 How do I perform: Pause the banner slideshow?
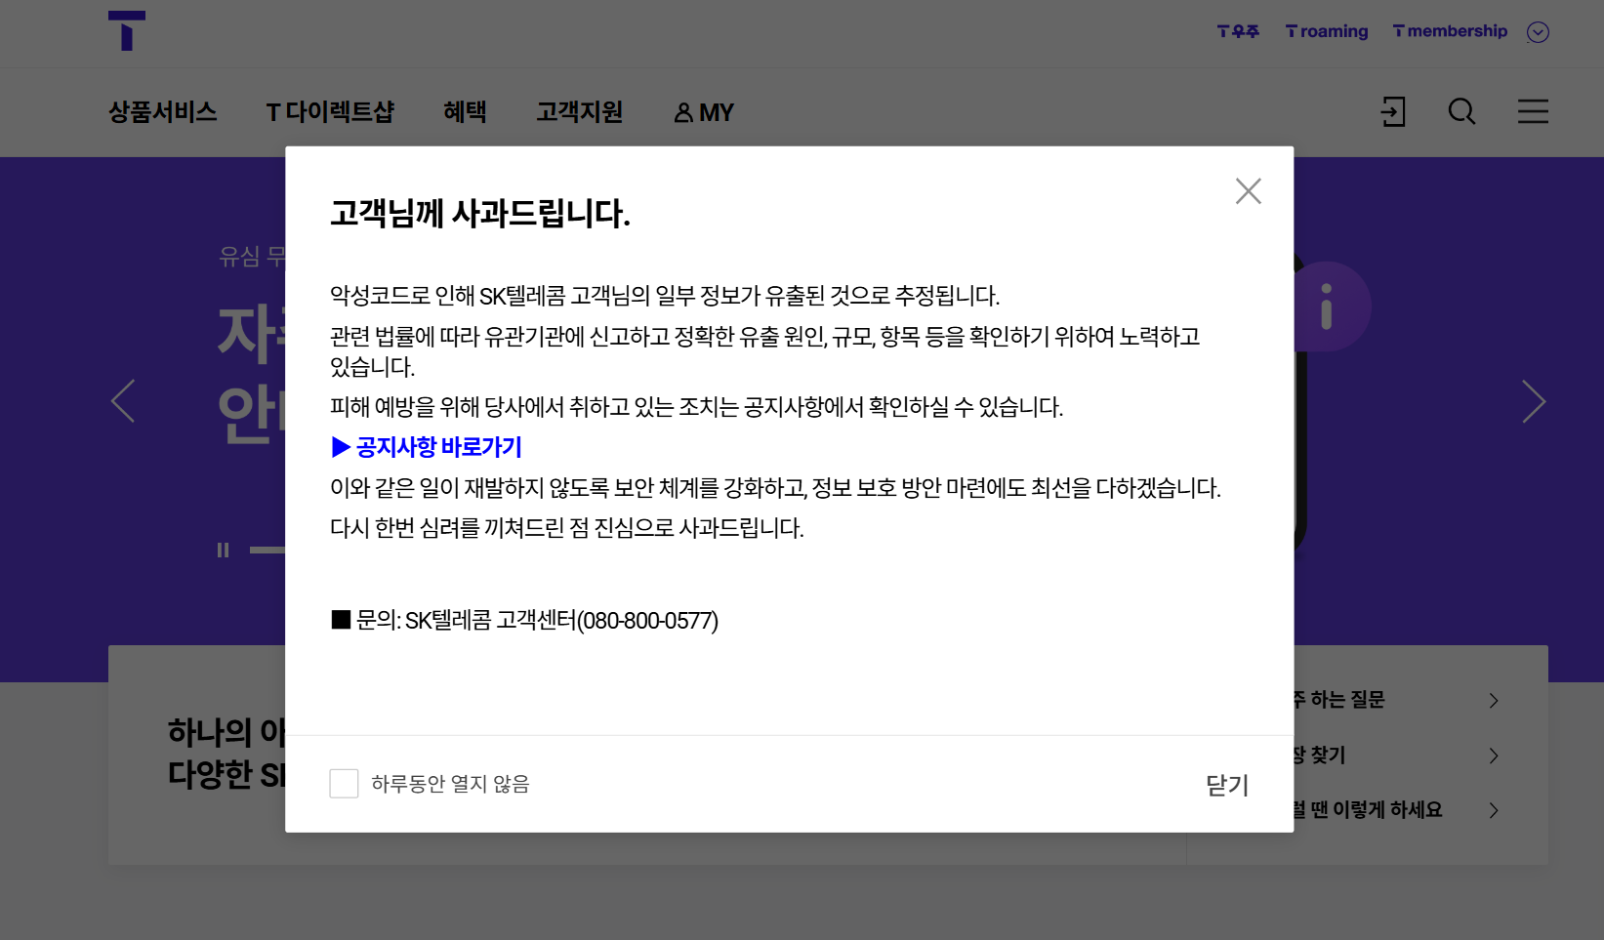point(223,551)
